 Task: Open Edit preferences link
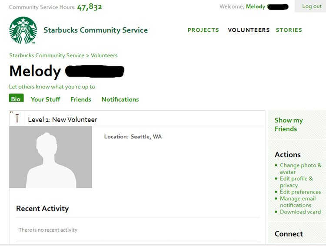[300, 192]
